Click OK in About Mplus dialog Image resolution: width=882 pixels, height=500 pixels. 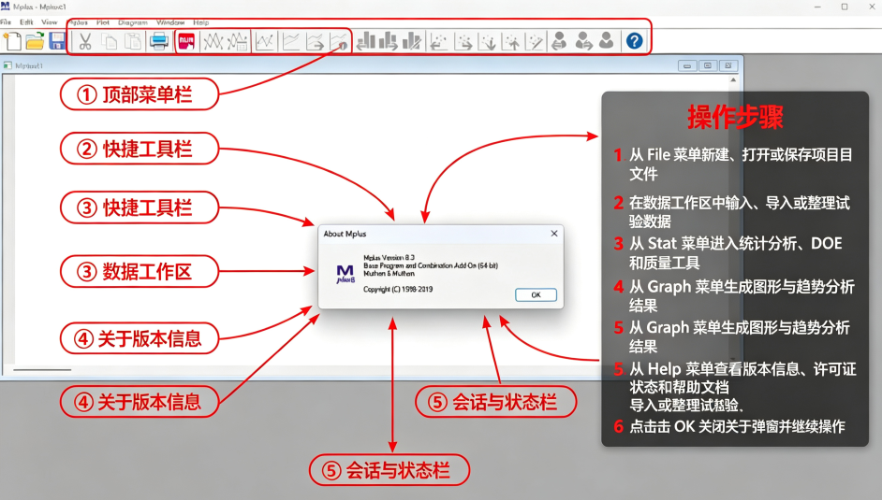pyautogui.click(x=537, y=294)
